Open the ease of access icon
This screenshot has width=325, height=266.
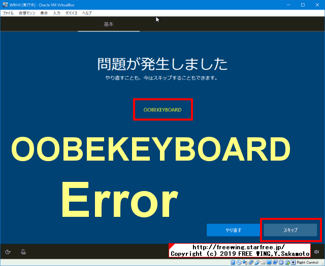(8, 252)
